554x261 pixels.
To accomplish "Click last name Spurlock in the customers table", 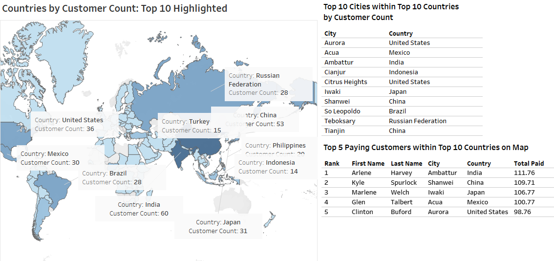I will pos(404,182).
